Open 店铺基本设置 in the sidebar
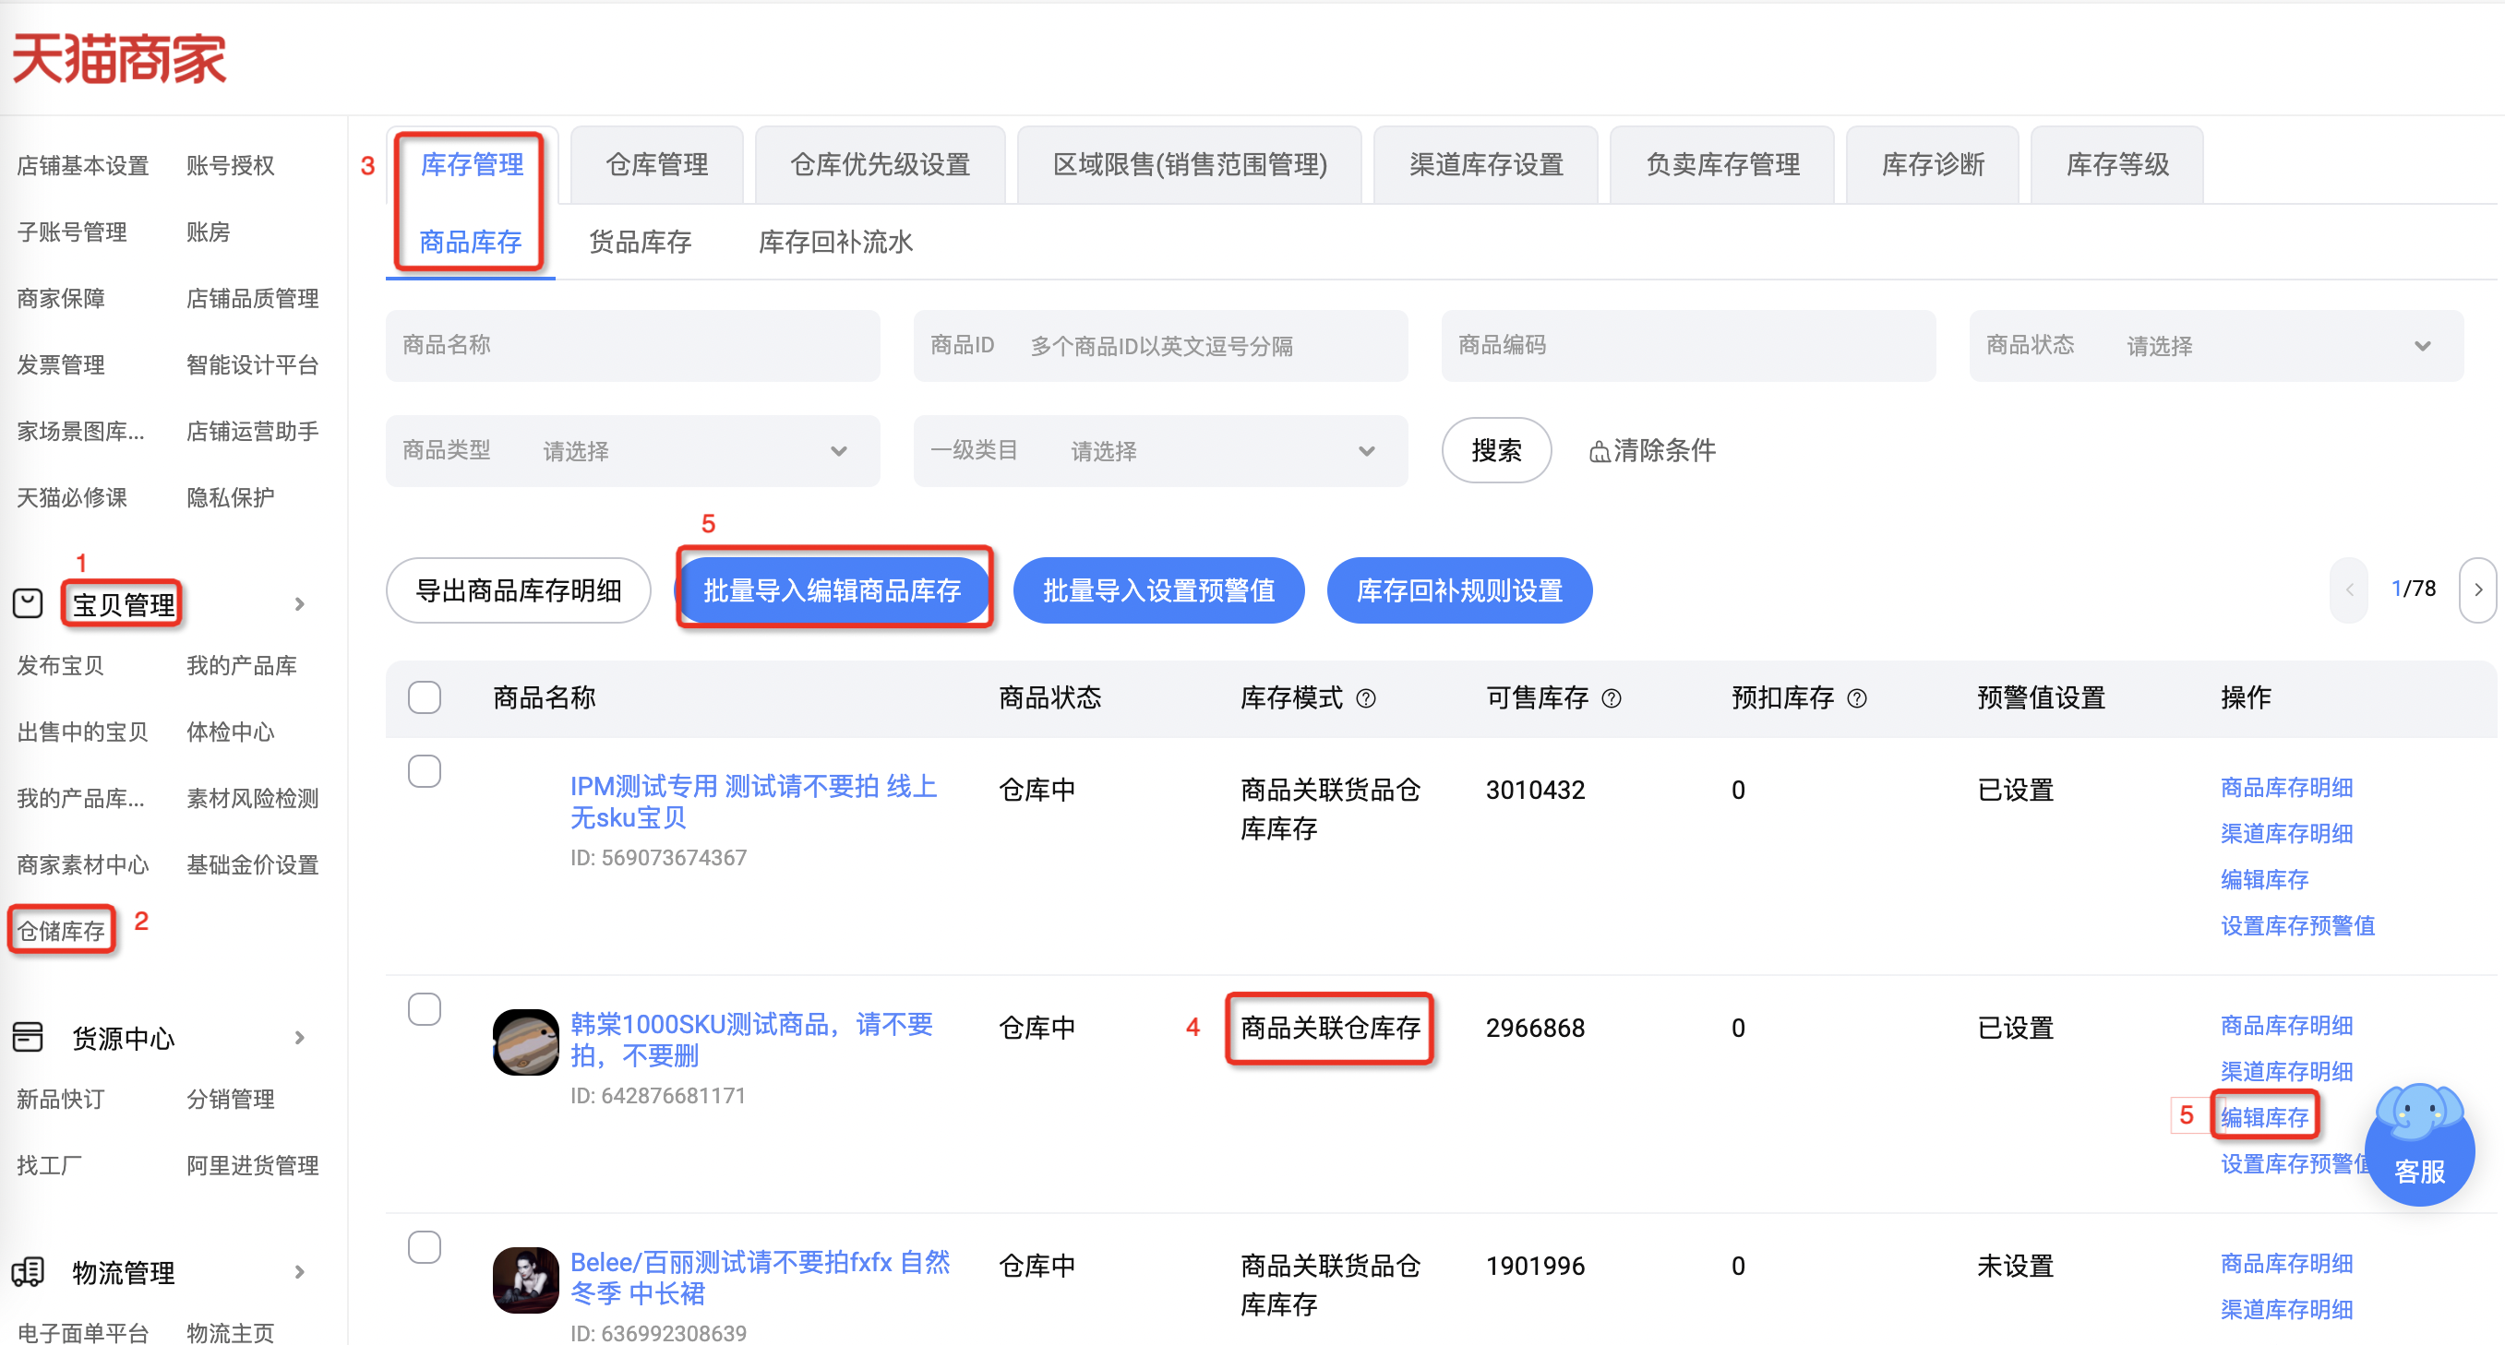 [83, 166]
